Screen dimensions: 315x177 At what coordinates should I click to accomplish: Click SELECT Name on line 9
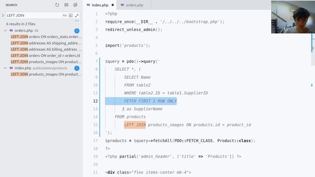(x=137, y=77)
